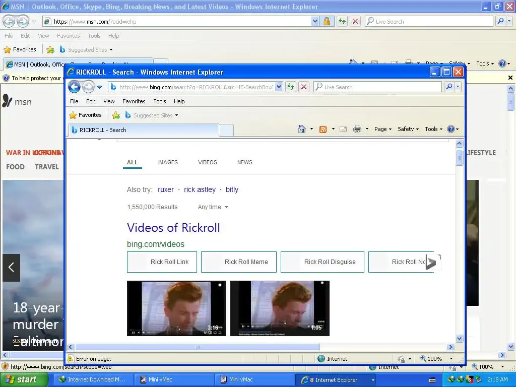The height and width of the screenshot is (387, 516).
Task: Click RSS feeds icon in RICKROLL window
Action: [x=323, y=129]
